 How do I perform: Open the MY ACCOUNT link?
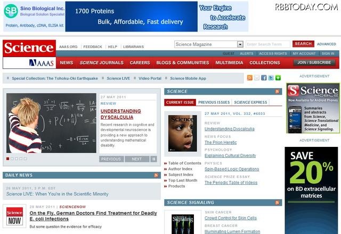(304, 53)
